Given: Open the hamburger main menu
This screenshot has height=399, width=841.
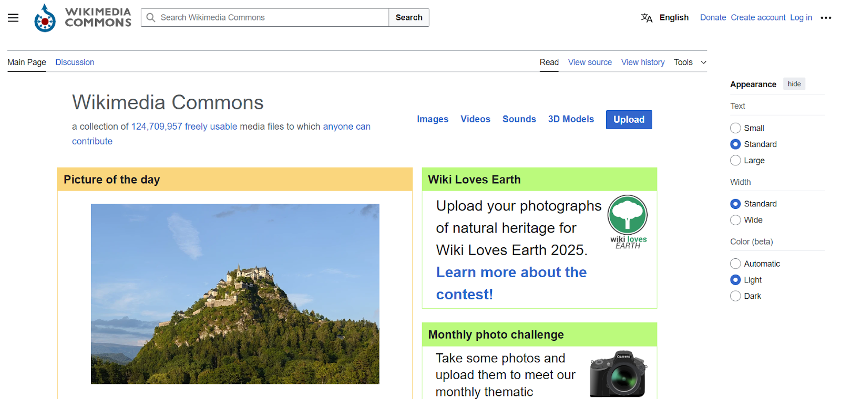Looking at the screenshot, I should point(13,17).
